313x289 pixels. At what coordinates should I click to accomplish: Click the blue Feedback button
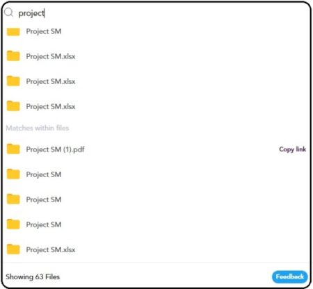[290, 276]
